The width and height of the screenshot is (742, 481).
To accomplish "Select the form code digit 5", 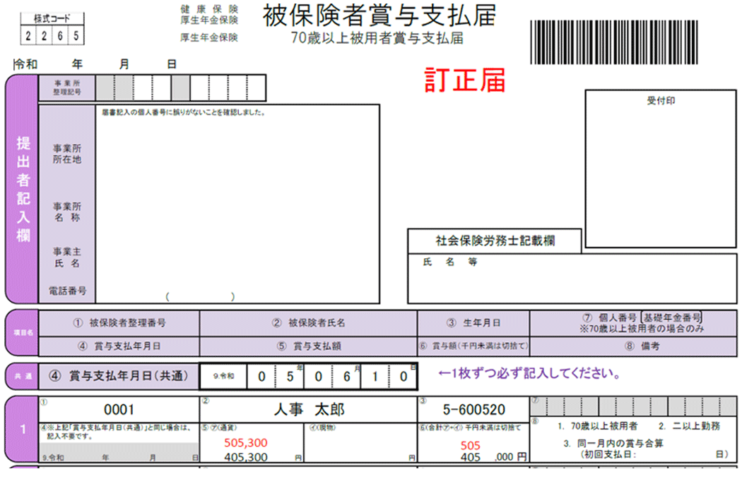I will (x=76, y=35).
